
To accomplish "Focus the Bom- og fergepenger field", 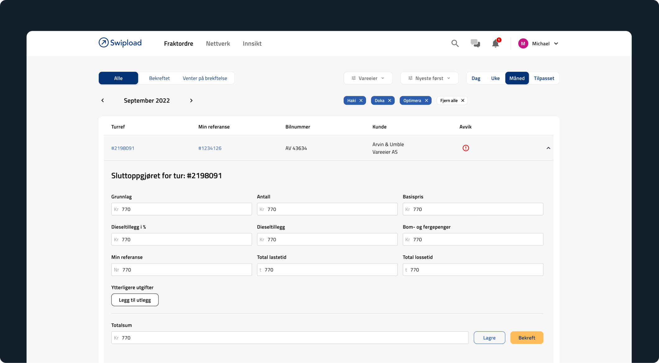I will [473, 239].
